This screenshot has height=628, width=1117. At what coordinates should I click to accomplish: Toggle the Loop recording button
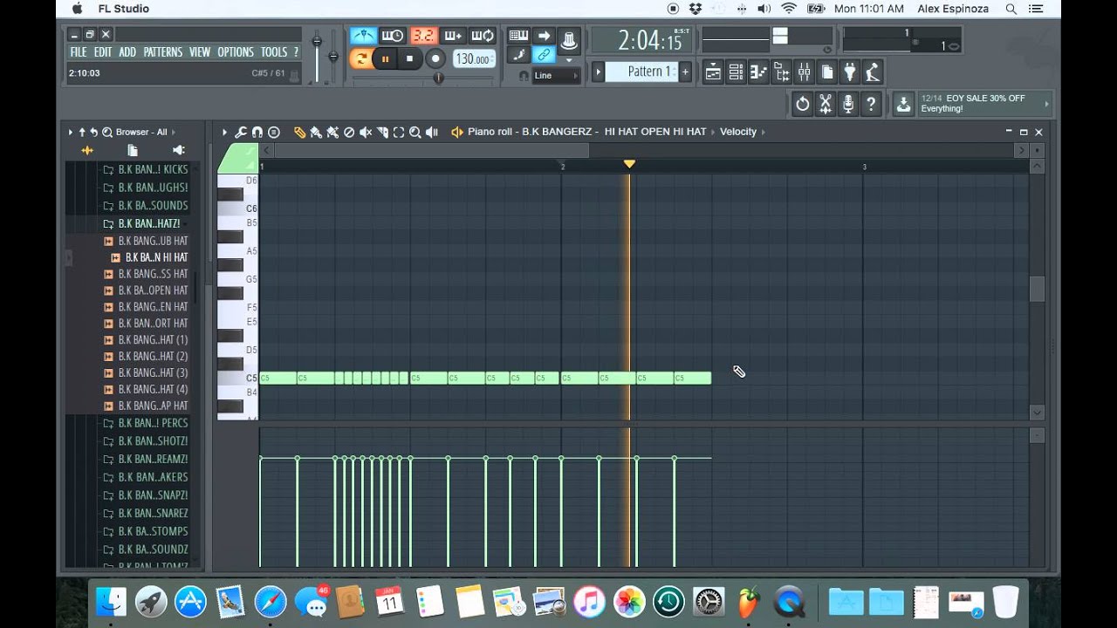point(483,36)
